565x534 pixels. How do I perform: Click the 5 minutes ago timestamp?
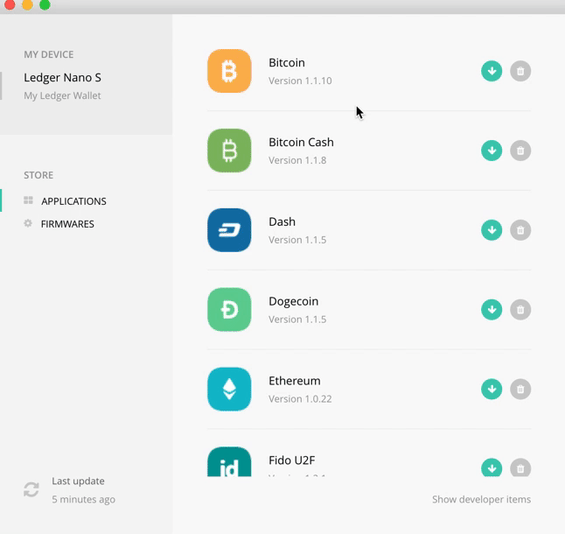coord(84,499)
